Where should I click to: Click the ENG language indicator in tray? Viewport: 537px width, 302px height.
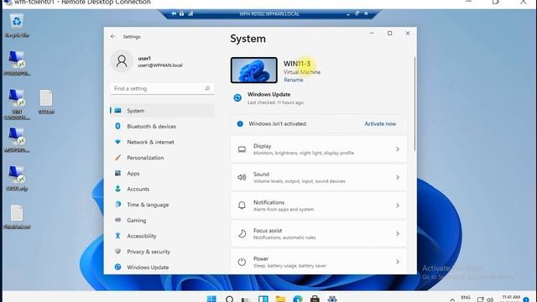tap(466, 298)
